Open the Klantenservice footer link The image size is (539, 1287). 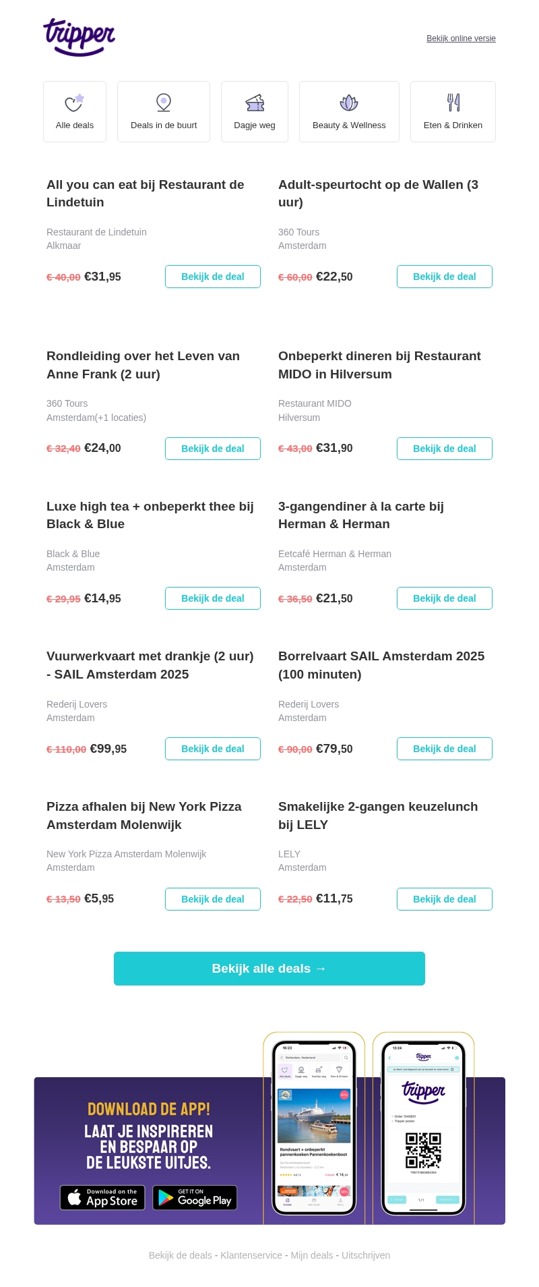coord(251,1255)
